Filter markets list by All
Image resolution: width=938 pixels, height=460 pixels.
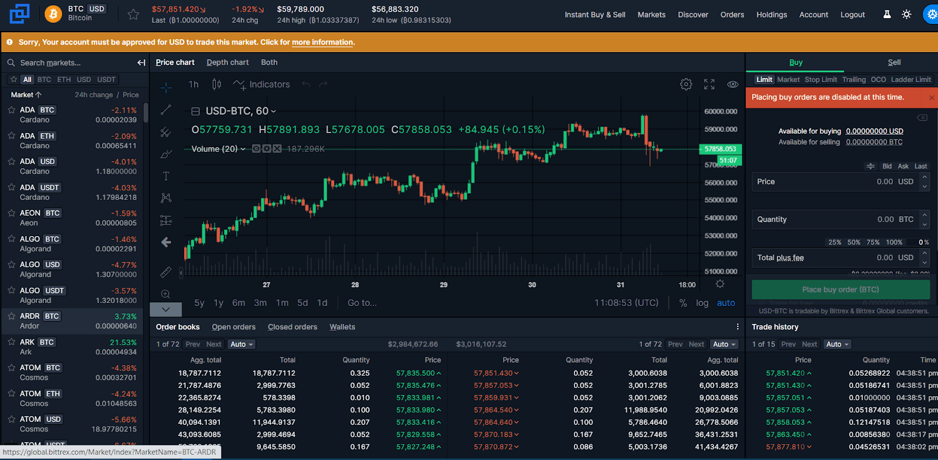[27, 80]
